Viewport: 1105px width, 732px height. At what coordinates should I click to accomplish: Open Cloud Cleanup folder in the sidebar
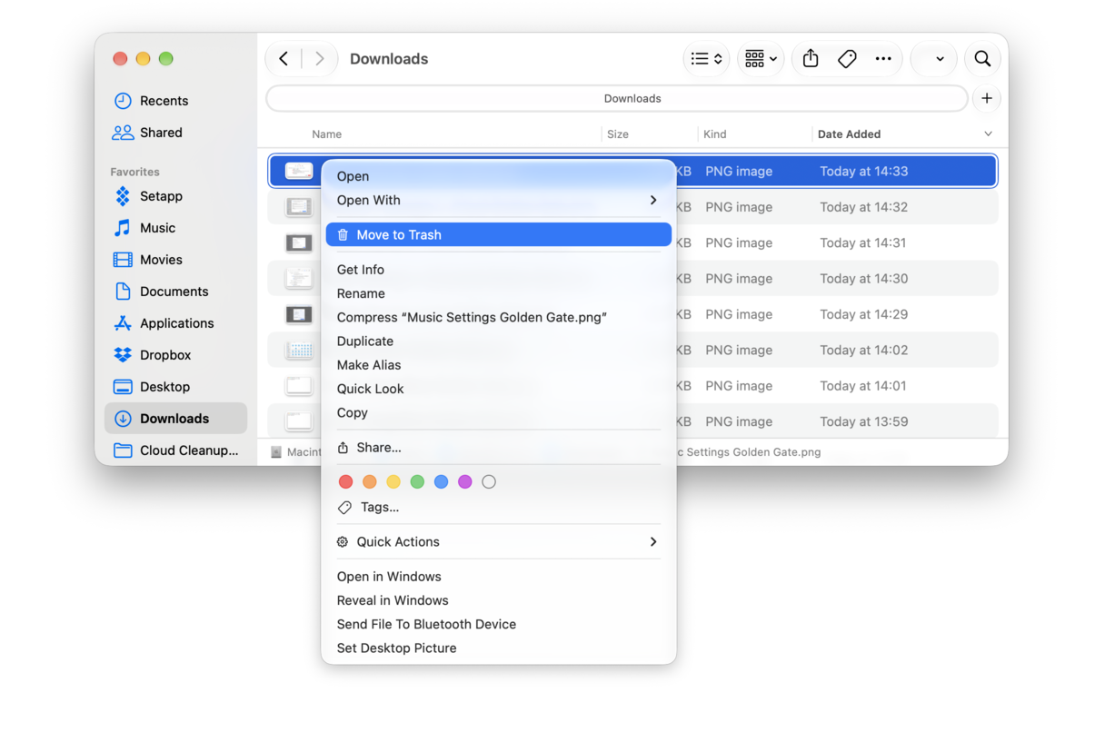click(x=176, y=450)
